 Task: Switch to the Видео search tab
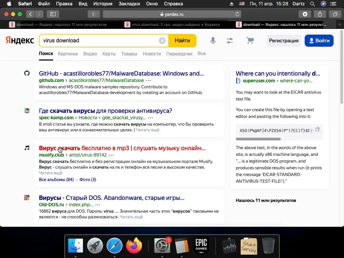(x=90, y=54)
